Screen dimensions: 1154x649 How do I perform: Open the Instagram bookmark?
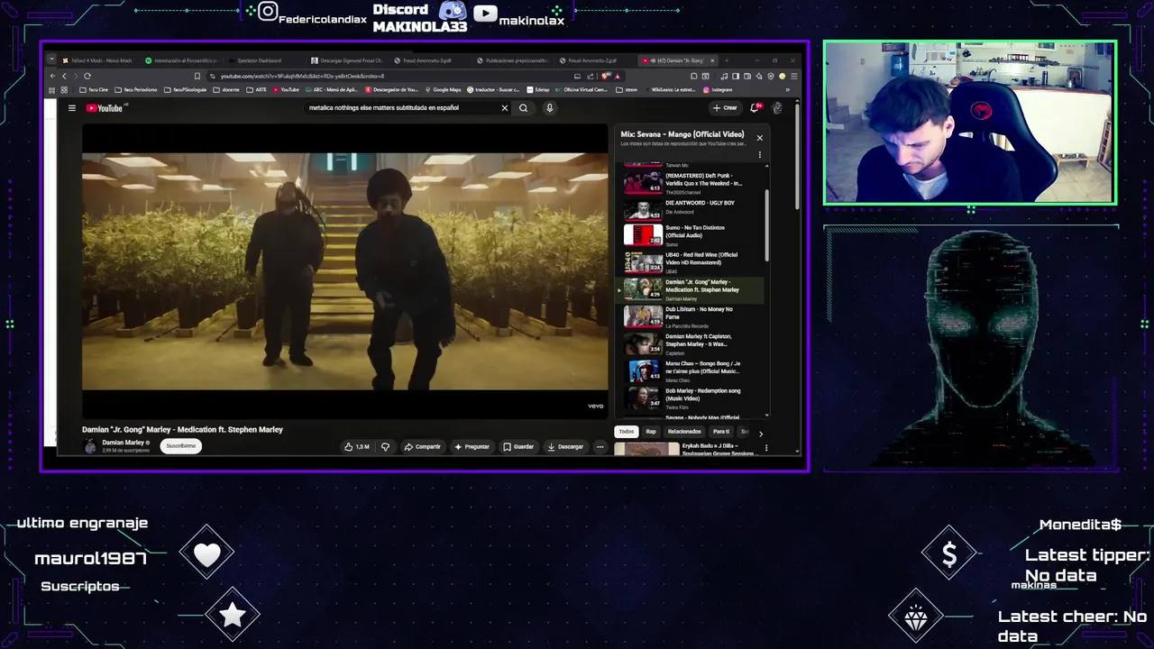pos(718,90)
